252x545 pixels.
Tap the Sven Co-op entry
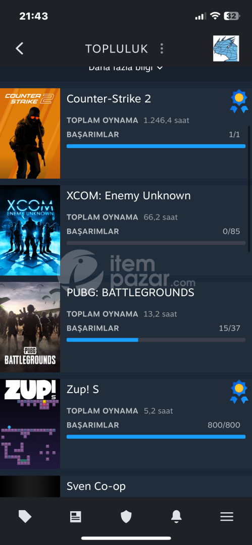126,486
